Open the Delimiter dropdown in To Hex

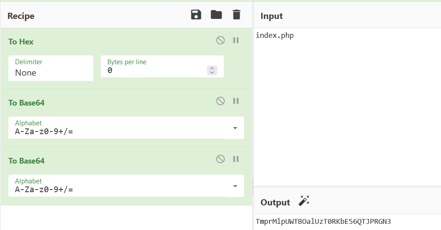point(51,69)
